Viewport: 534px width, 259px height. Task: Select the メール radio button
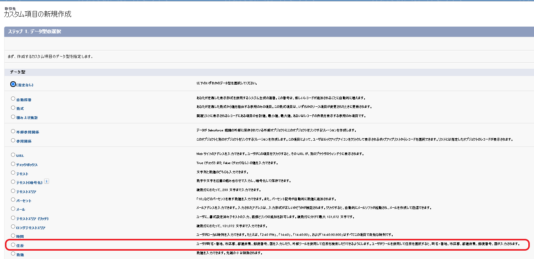pyautogui.click(x=13, y=209)
